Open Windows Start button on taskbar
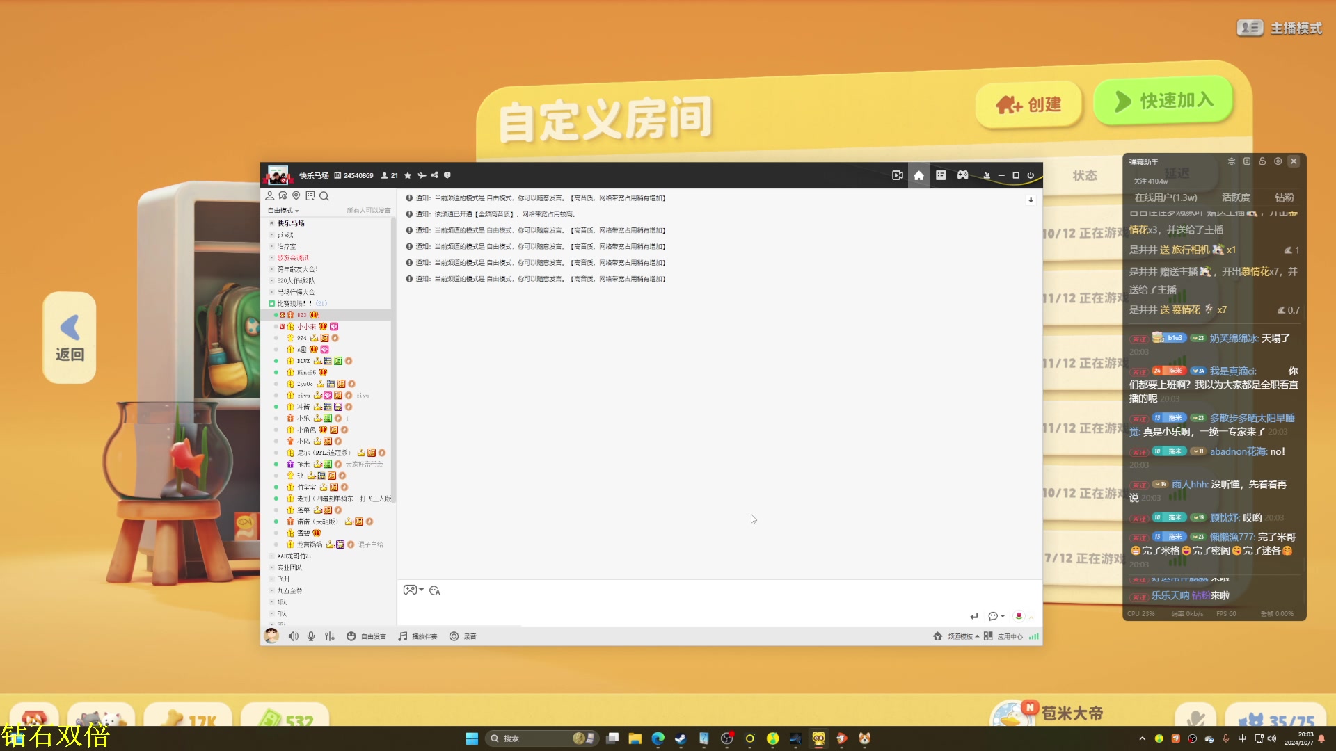Image resolution: width=1336 pixels, height=751 pixels. (x=472, y=738)
